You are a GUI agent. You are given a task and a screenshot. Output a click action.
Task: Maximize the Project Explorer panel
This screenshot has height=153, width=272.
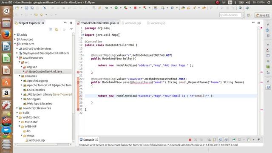coord(71,23)
